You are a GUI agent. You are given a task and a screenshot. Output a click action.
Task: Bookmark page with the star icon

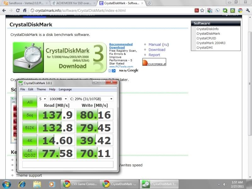(x=202, y=10)
